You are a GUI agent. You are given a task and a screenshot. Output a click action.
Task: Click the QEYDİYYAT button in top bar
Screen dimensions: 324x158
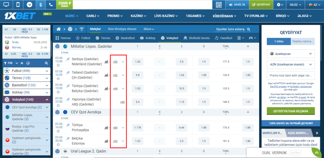(x=261, y=4)
